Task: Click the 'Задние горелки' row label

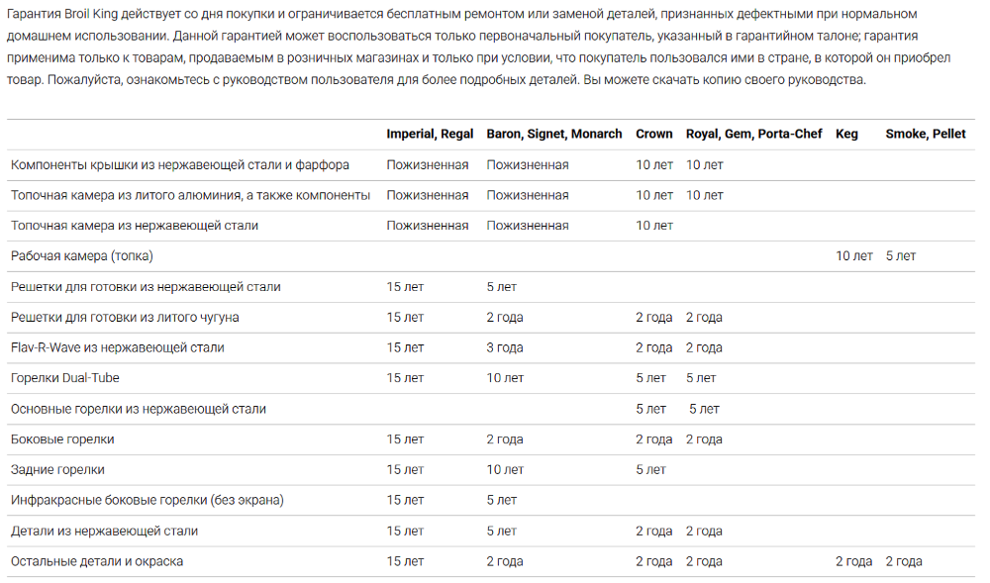Action: click(57, 470)
